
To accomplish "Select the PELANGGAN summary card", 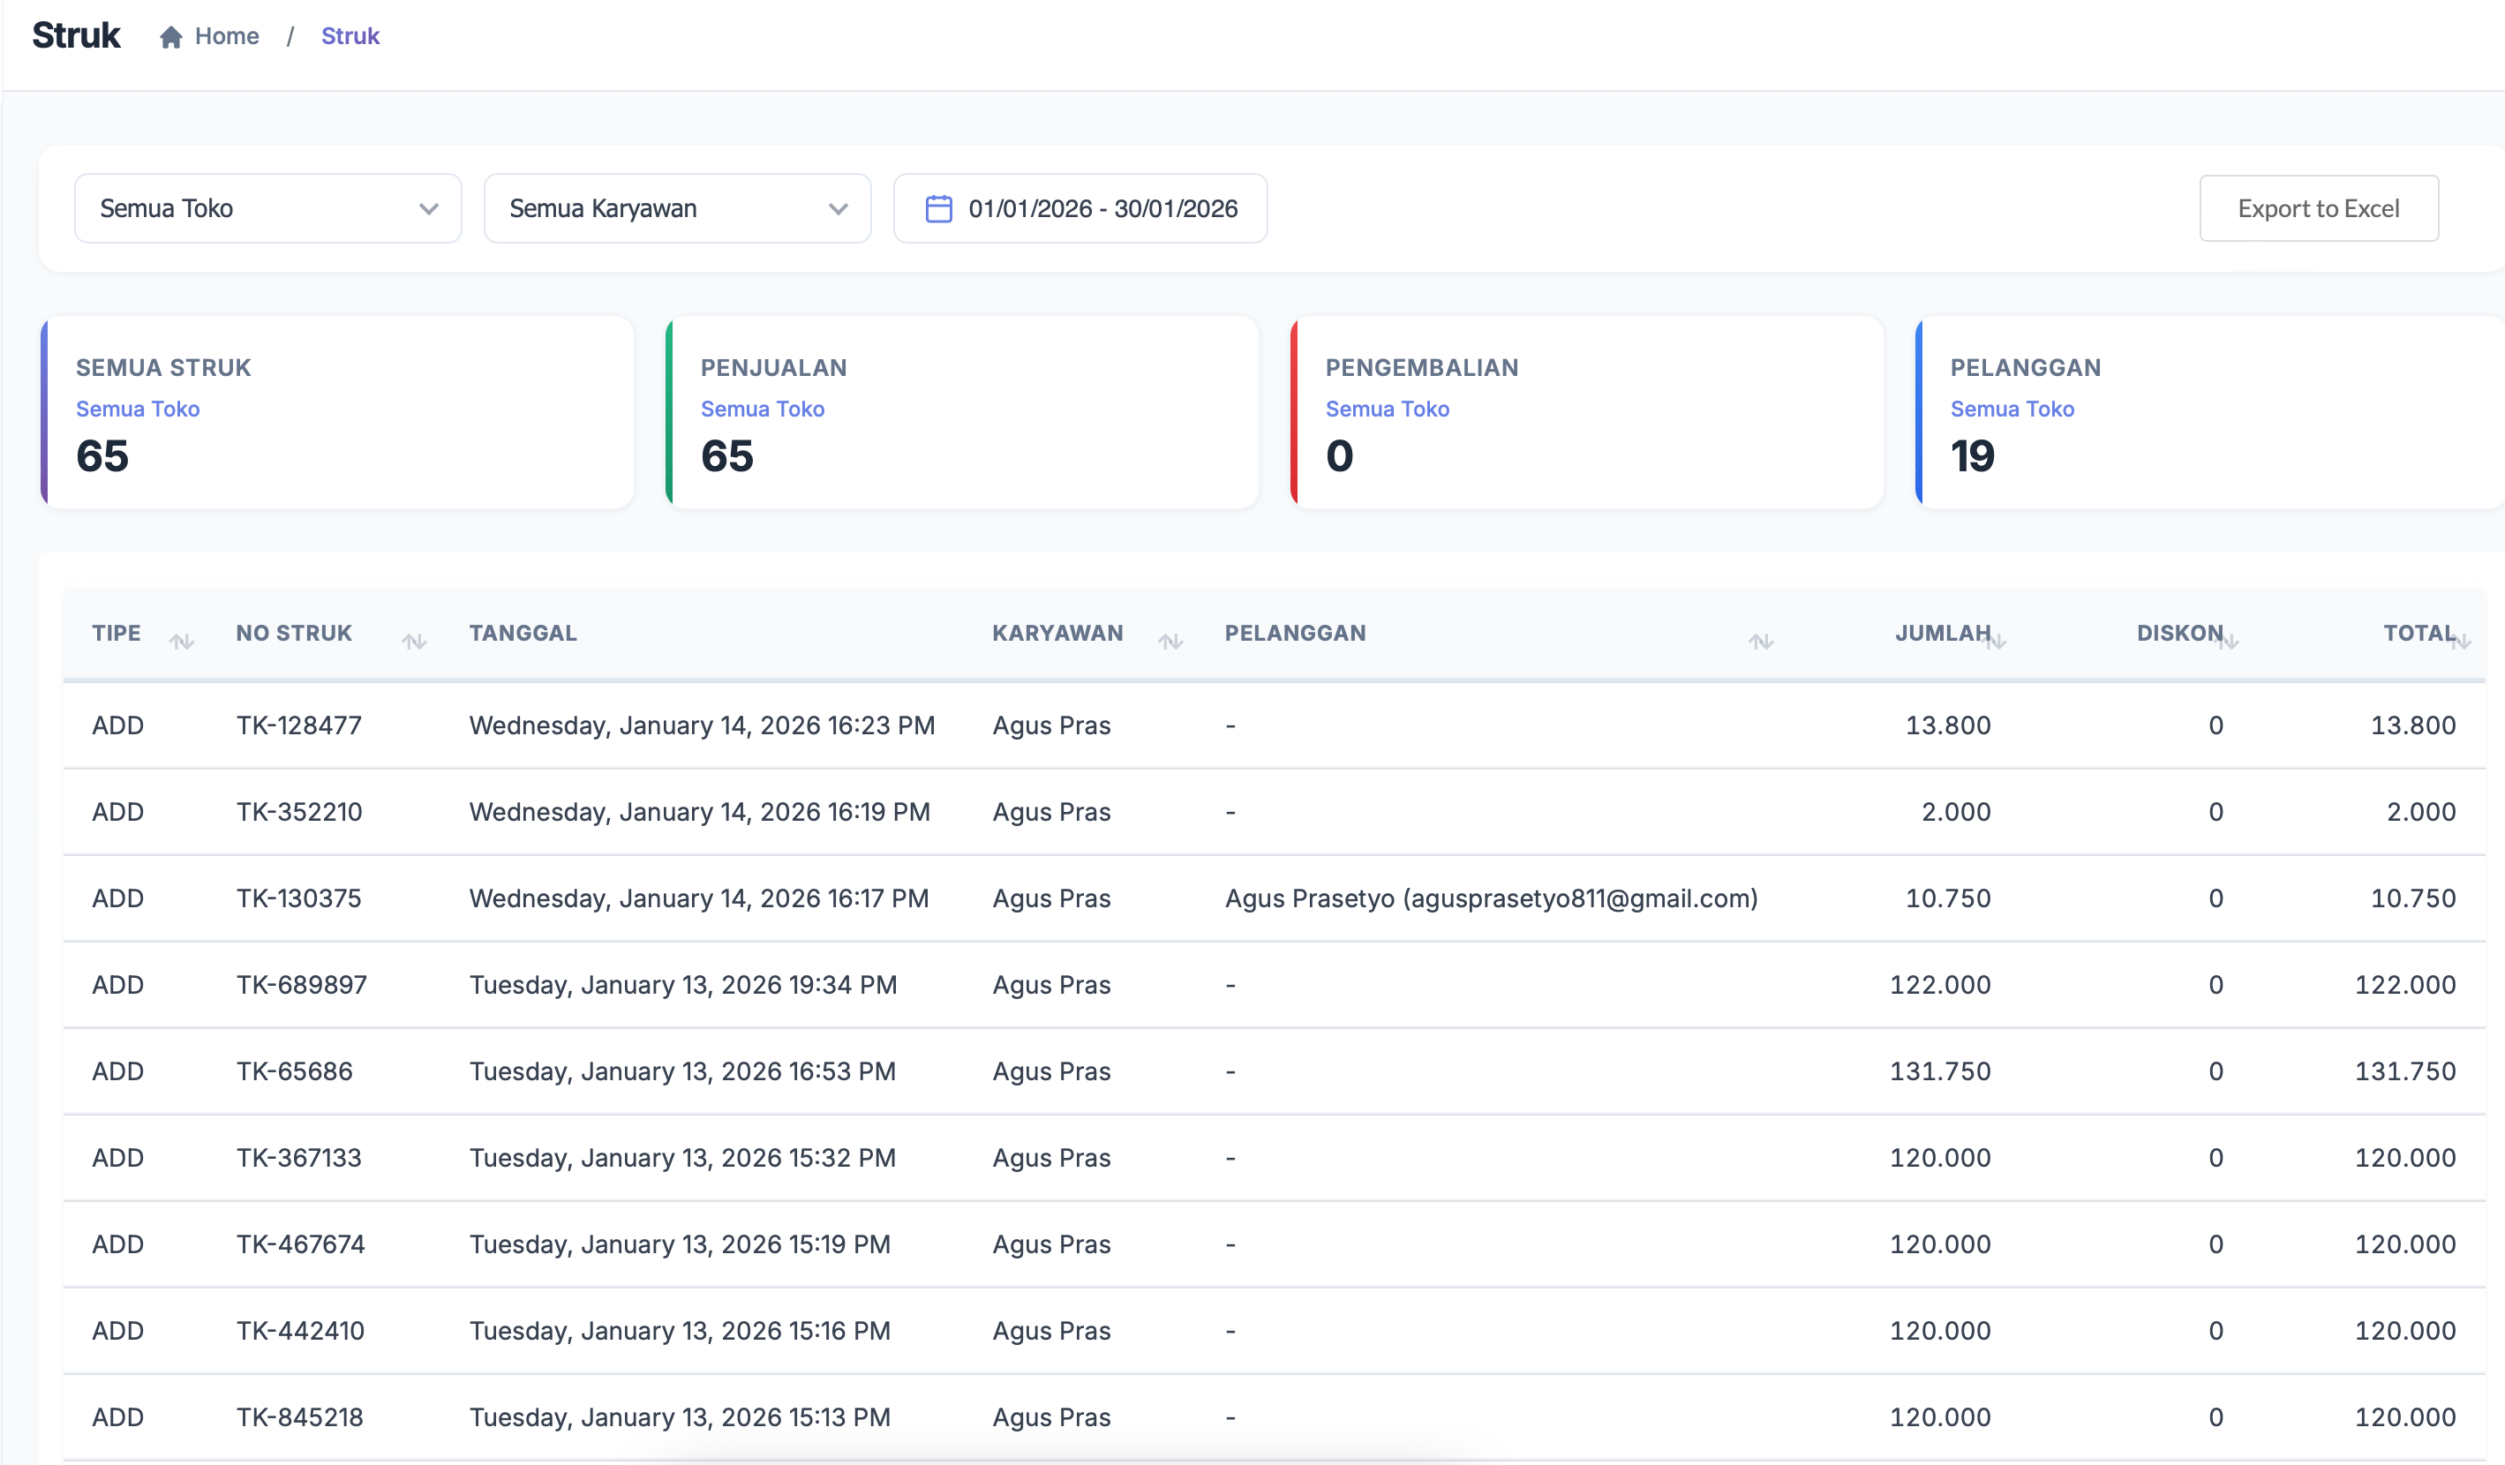I will pyautogui.click(x=2207, y=412).
